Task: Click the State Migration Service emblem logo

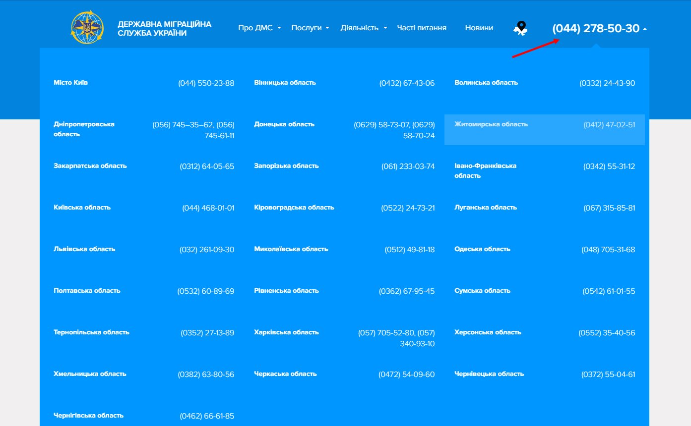Action: [88, 28]
